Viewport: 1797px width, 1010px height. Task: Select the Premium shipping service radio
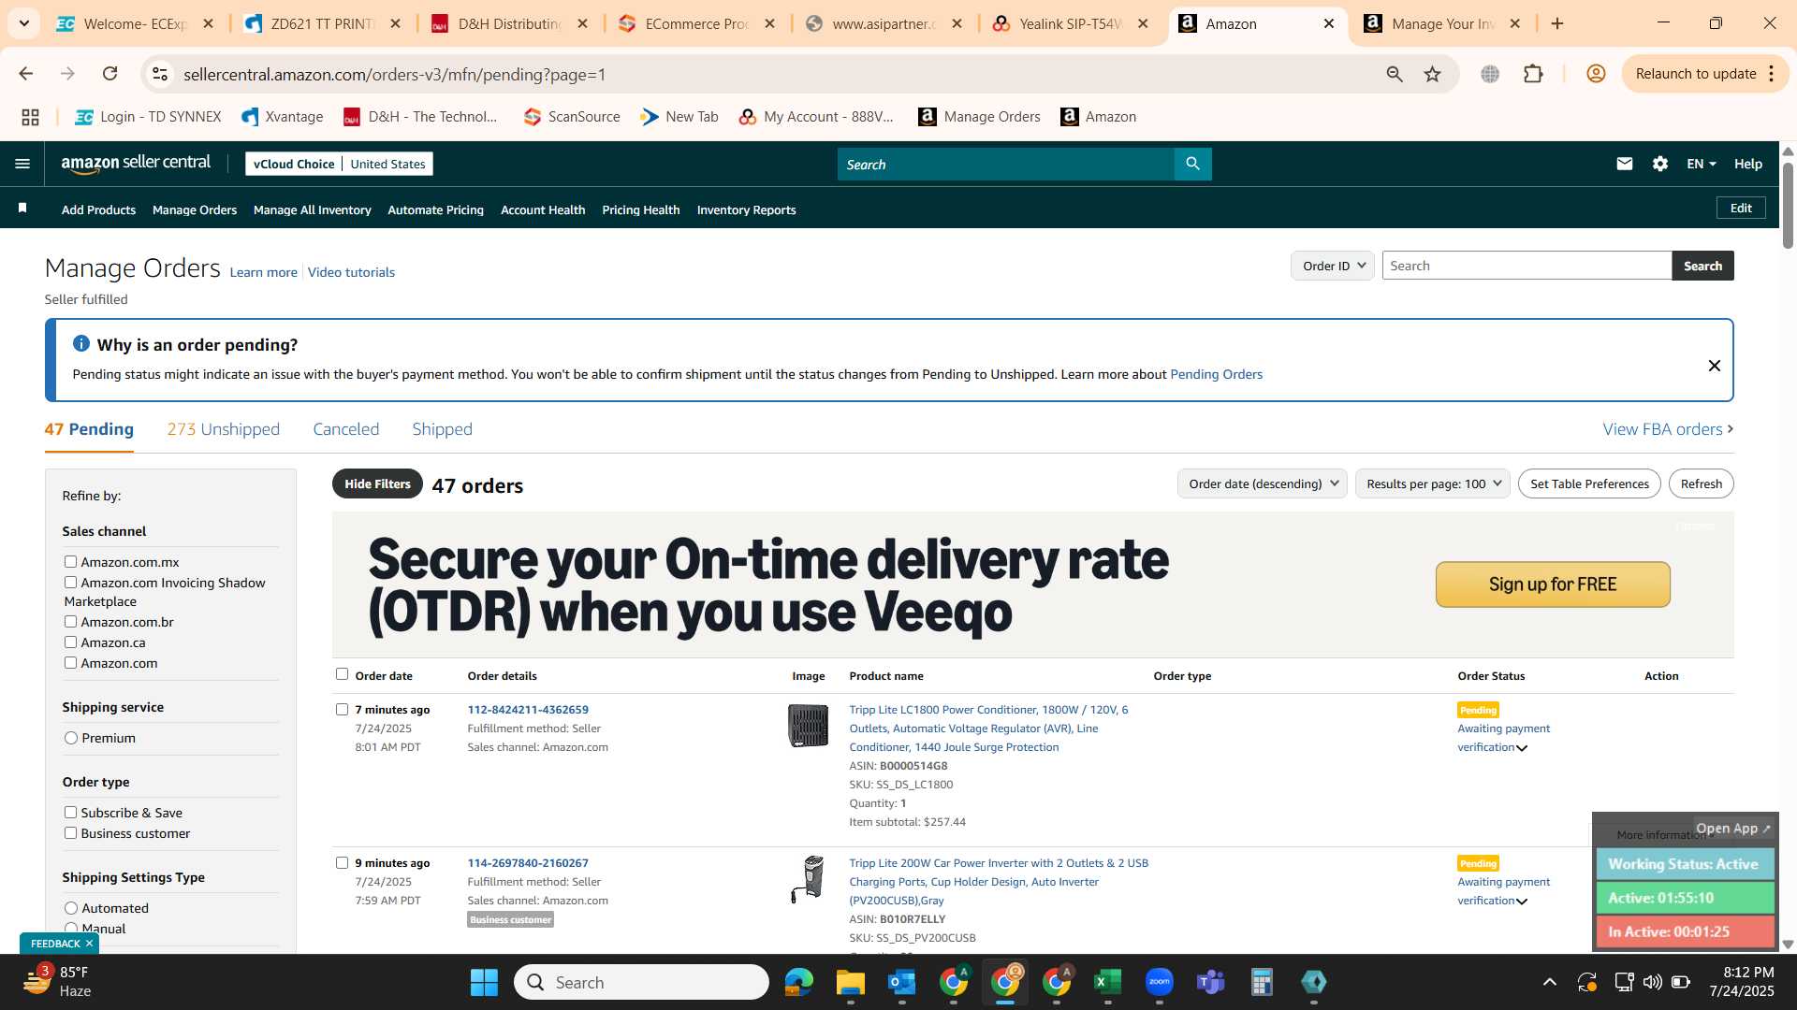click(71, 738)
